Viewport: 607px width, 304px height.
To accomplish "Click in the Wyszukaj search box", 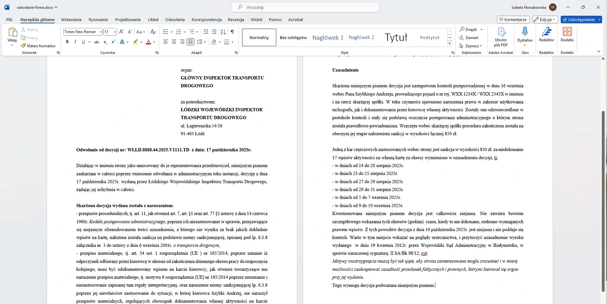I will [305, 7].
